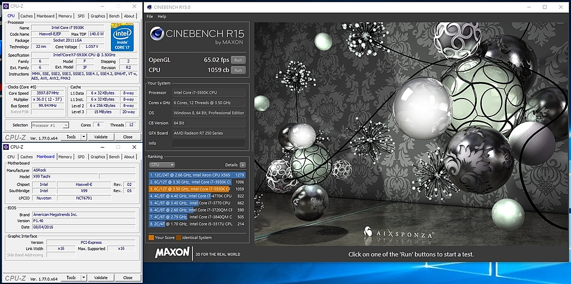
Task: Click CPU-Z app icon in top window title bar
Action: [6, 6]
